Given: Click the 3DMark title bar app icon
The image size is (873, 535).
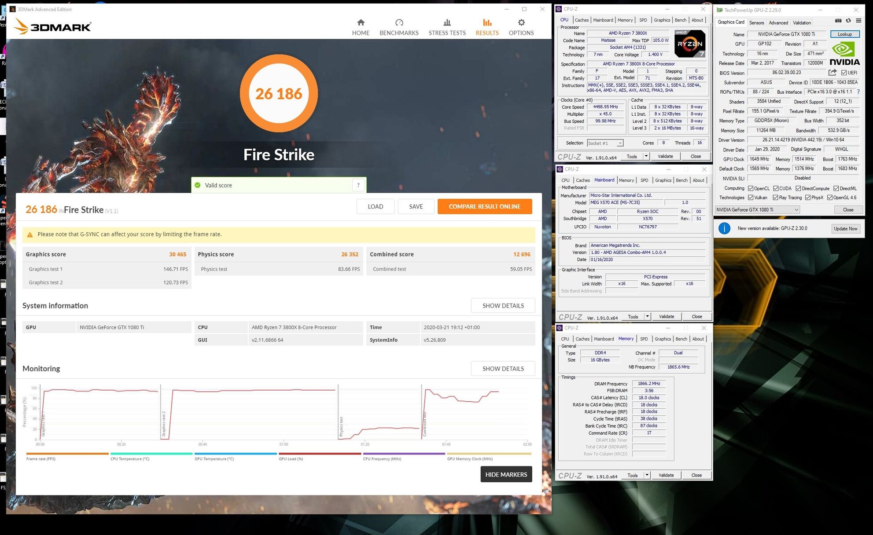Looking at the screenshot, I should [12, 9].
